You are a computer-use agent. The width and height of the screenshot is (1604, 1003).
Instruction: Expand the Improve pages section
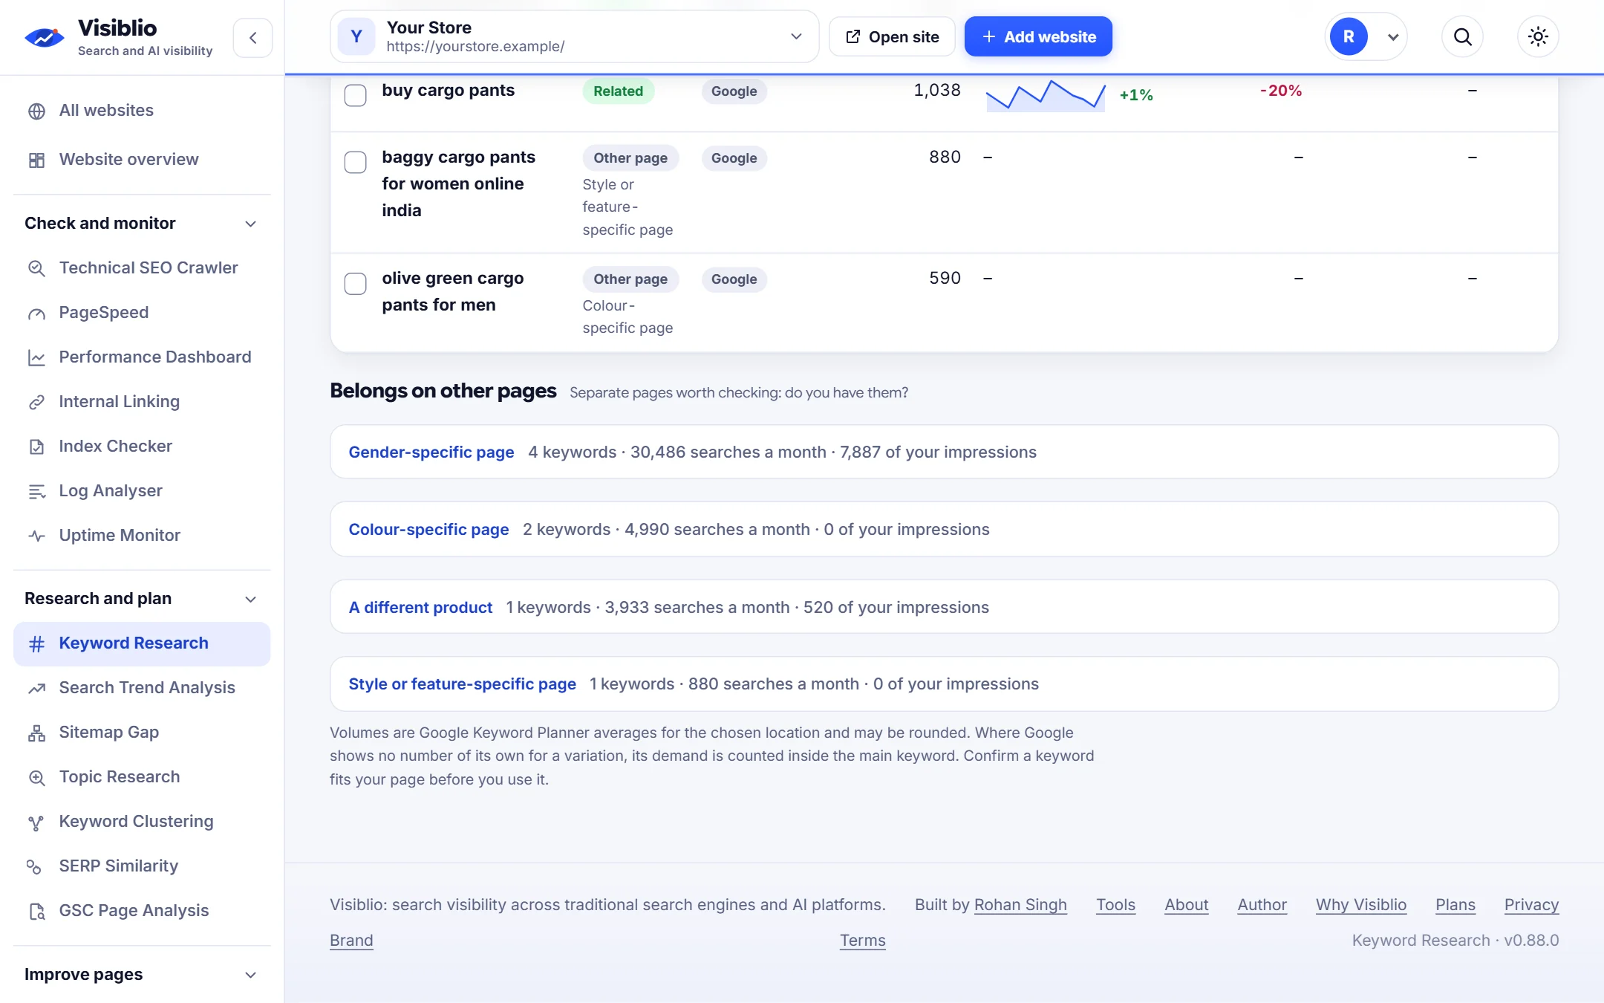click(x=142, y=975)
